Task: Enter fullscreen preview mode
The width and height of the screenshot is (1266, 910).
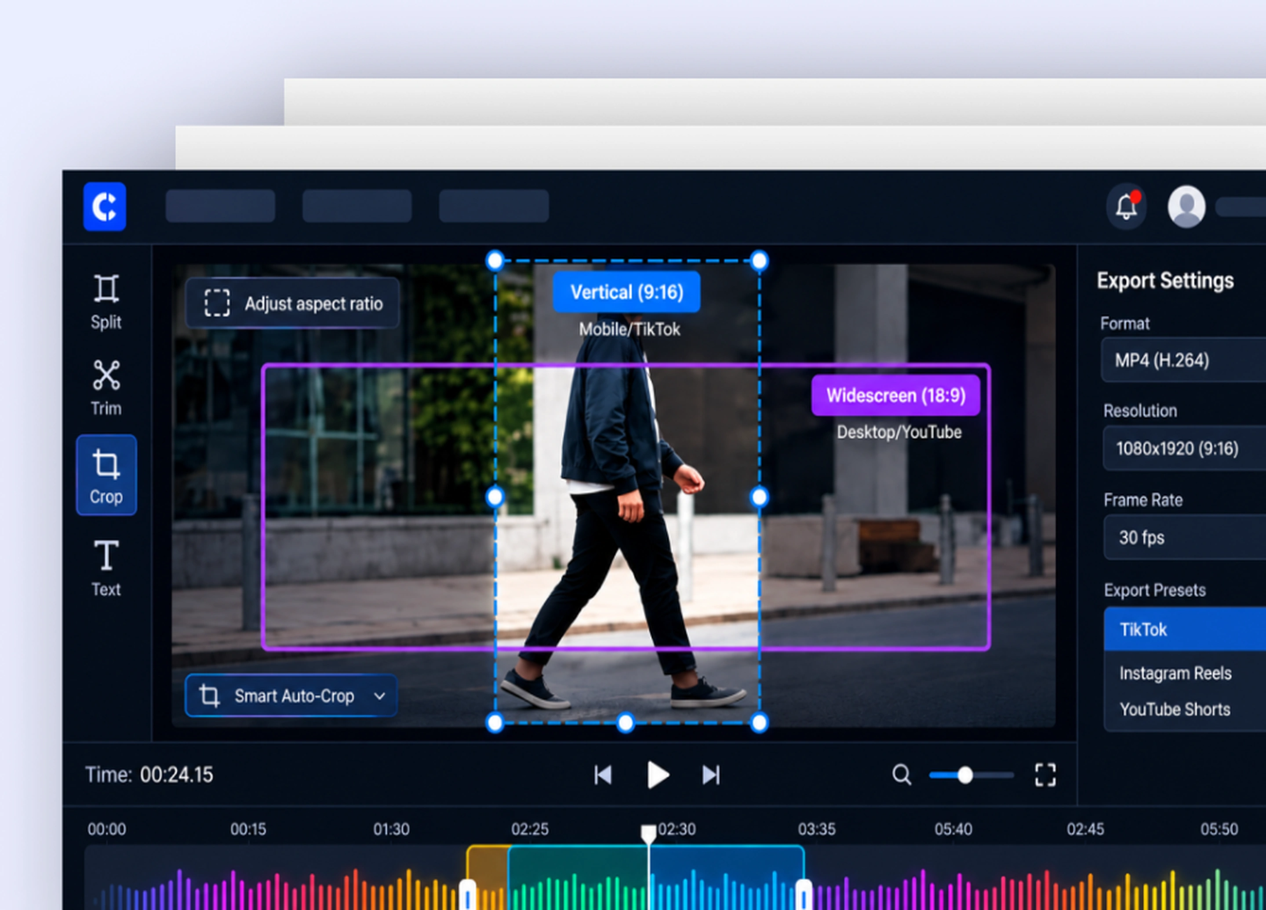Action: [1045, 775]
